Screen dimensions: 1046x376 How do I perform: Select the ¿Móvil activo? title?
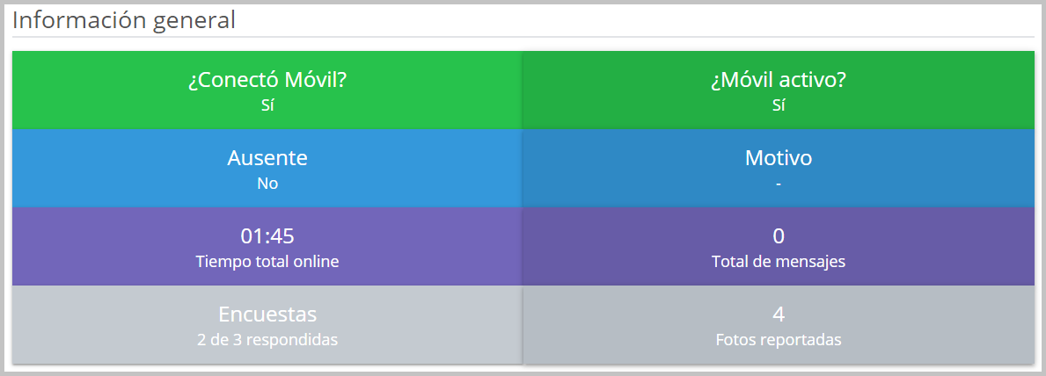pyautogui.click(x=778, y=80)
